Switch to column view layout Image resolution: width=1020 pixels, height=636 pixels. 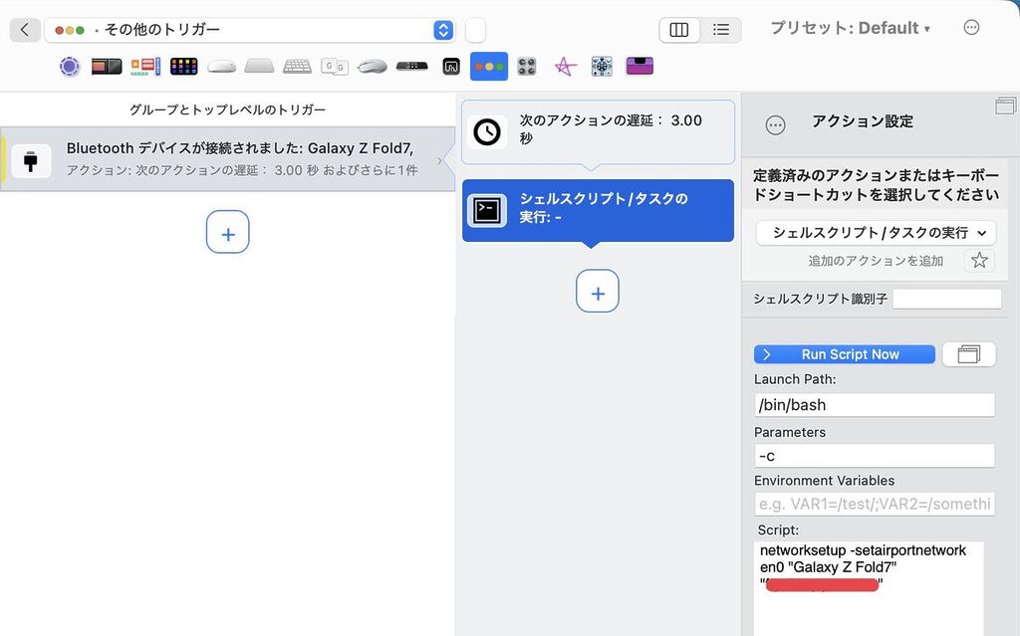coord(679,30)
